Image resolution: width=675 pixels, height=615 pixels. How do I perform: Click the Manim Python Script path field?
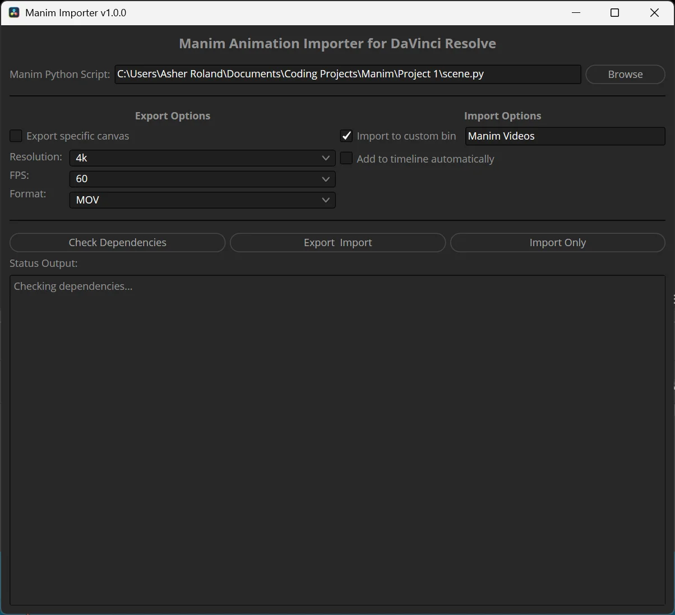click(x=348, y=74)
